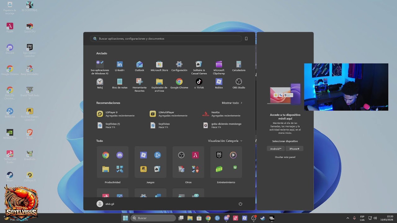Open TikTok from the taskbar
The image size is (397, 223).
click(235, 218)
